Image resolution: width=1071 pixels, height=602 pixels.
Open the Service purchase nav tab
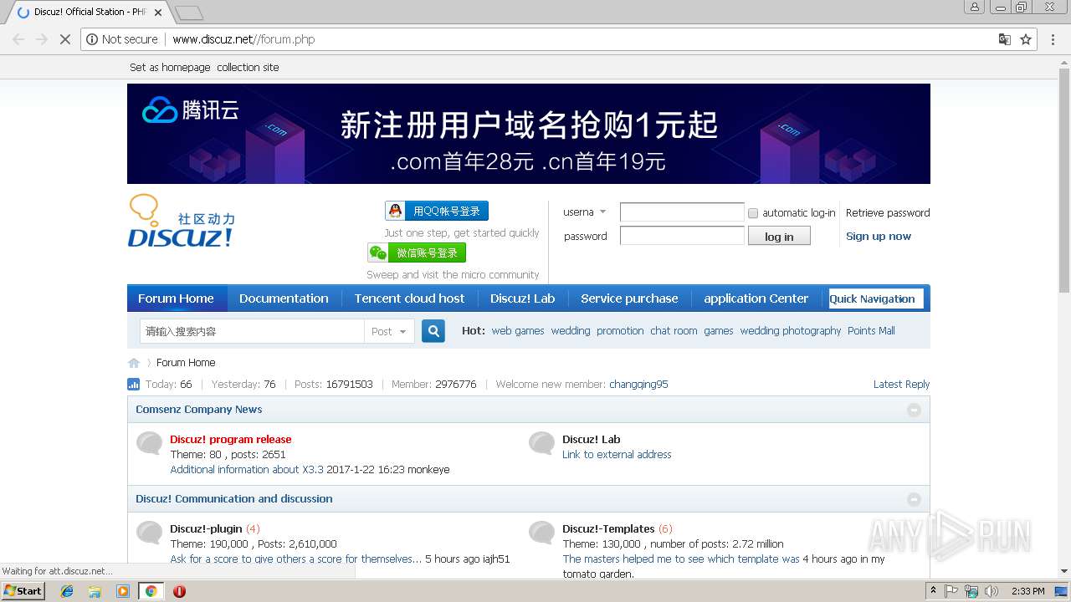click(x=629, y=298)
